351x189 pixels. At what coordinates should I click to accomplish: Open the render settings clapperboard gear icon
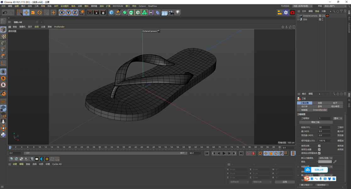(x=103, y=13)
